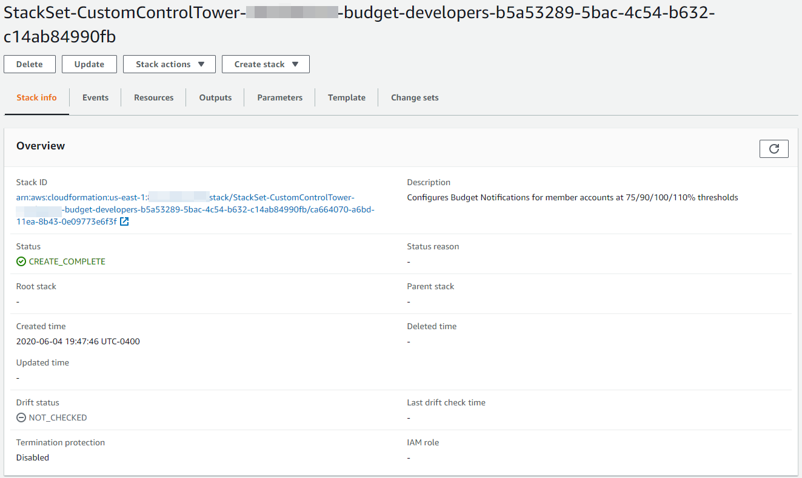View the Resources tab
The width and height of the screenshot is (802, 478).
[x=153, y=97]
